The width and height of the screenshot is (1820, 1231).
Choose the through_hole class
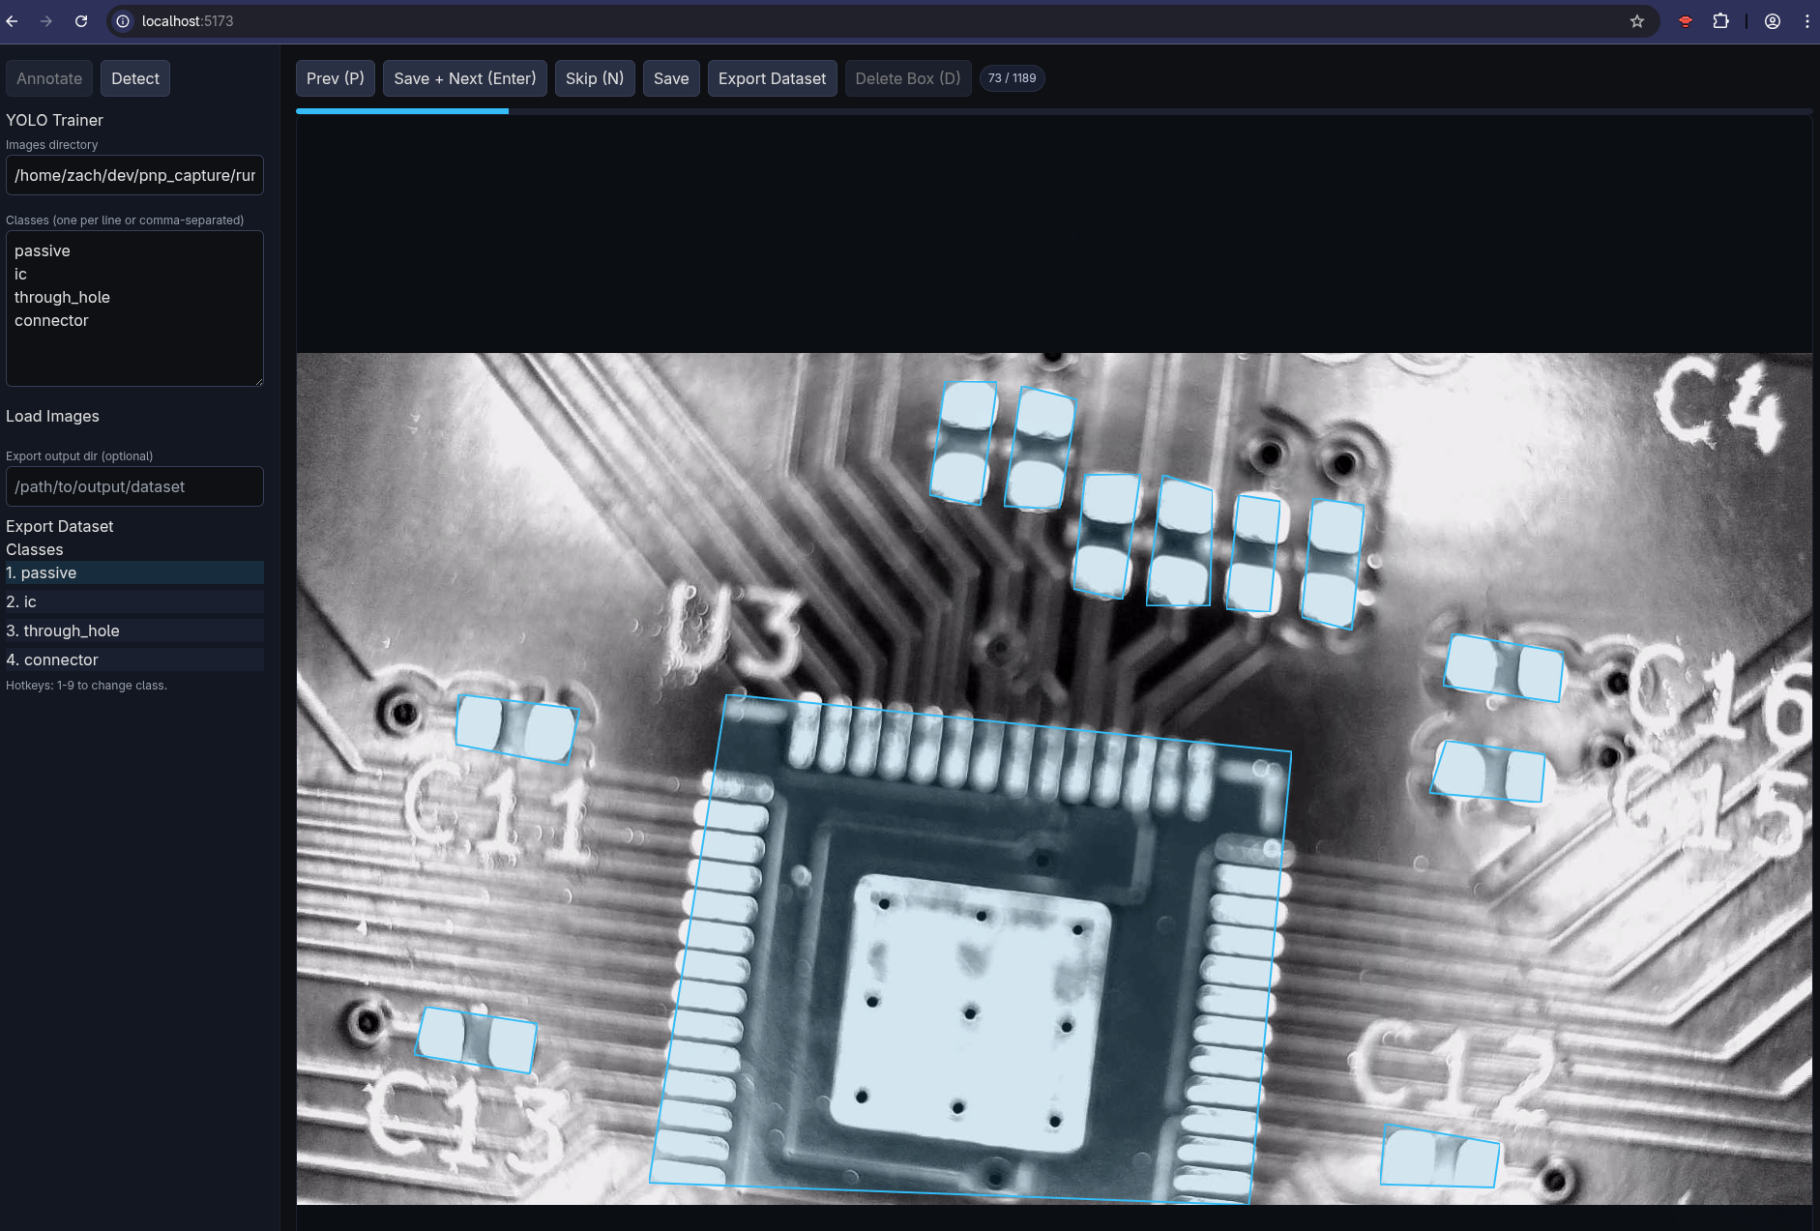point(134,630)
